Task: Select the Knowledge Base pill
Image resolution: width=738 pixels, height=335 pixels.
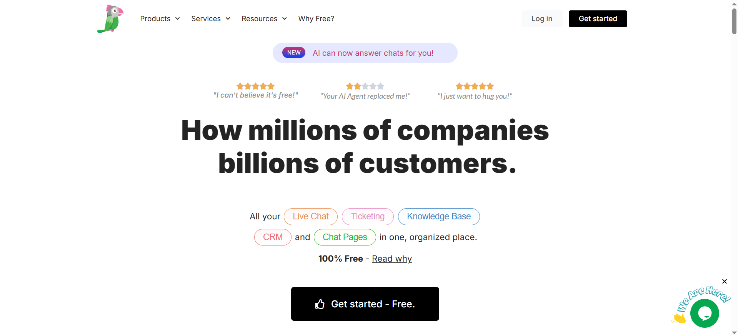Action: pos(439,217)
